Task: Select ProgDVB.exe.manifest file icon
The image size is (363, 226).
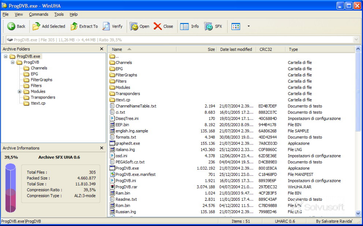Action: (x=112, y=175)
